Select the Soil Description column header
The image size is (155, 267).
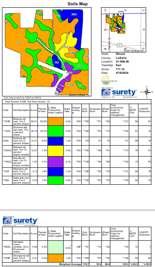(x=21, y=110)
